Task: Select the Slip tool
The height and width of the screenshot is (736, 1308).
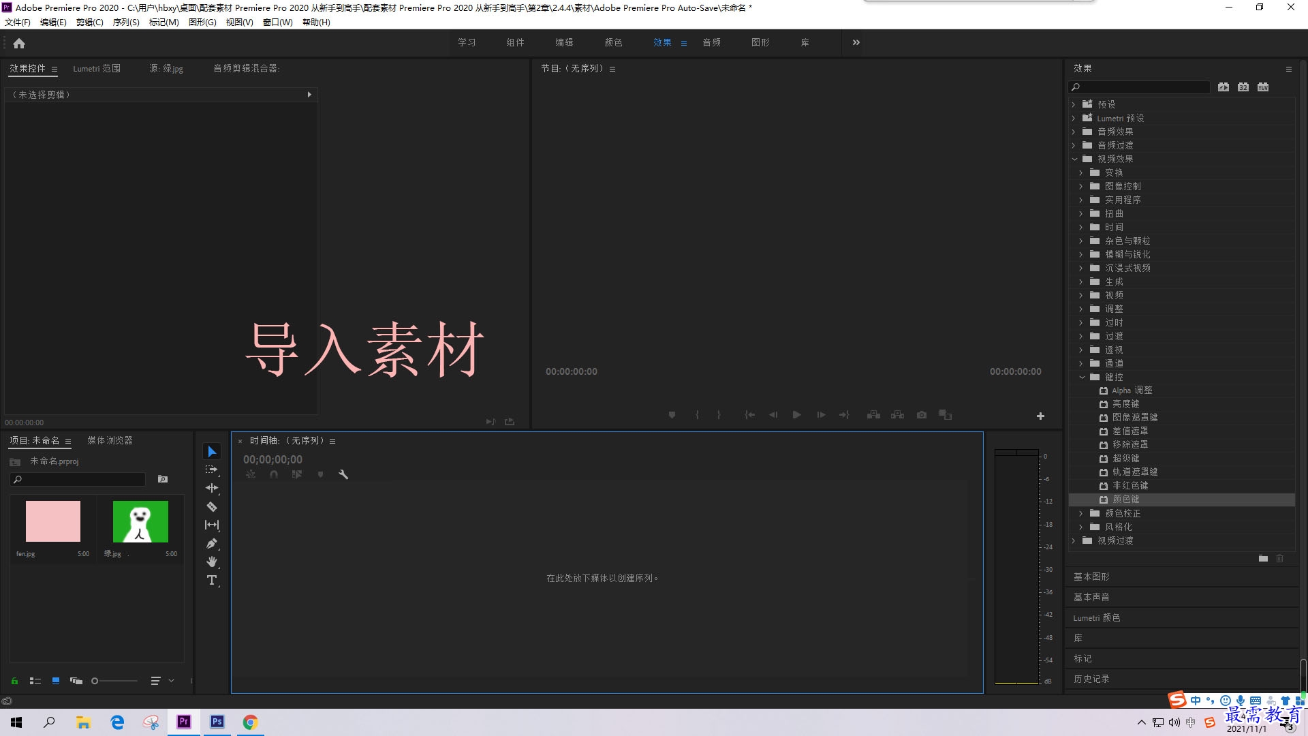Action: [212, 525]
